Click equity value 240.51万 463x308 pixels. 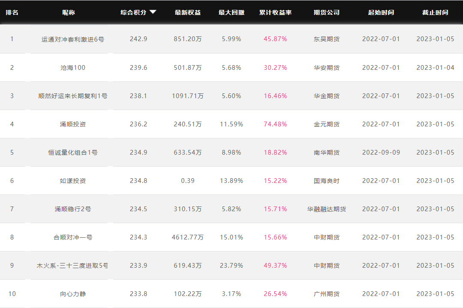[x=188, y=124]
